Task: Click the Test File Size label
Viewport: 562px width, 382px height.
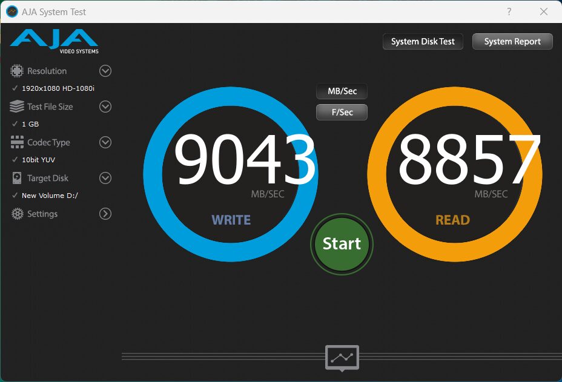Action: coord(50,107)
